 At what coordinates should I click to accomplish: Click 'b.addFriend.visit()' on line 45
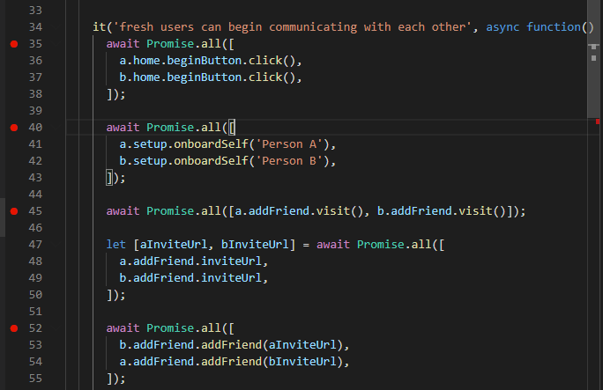[x=441, y=211]
